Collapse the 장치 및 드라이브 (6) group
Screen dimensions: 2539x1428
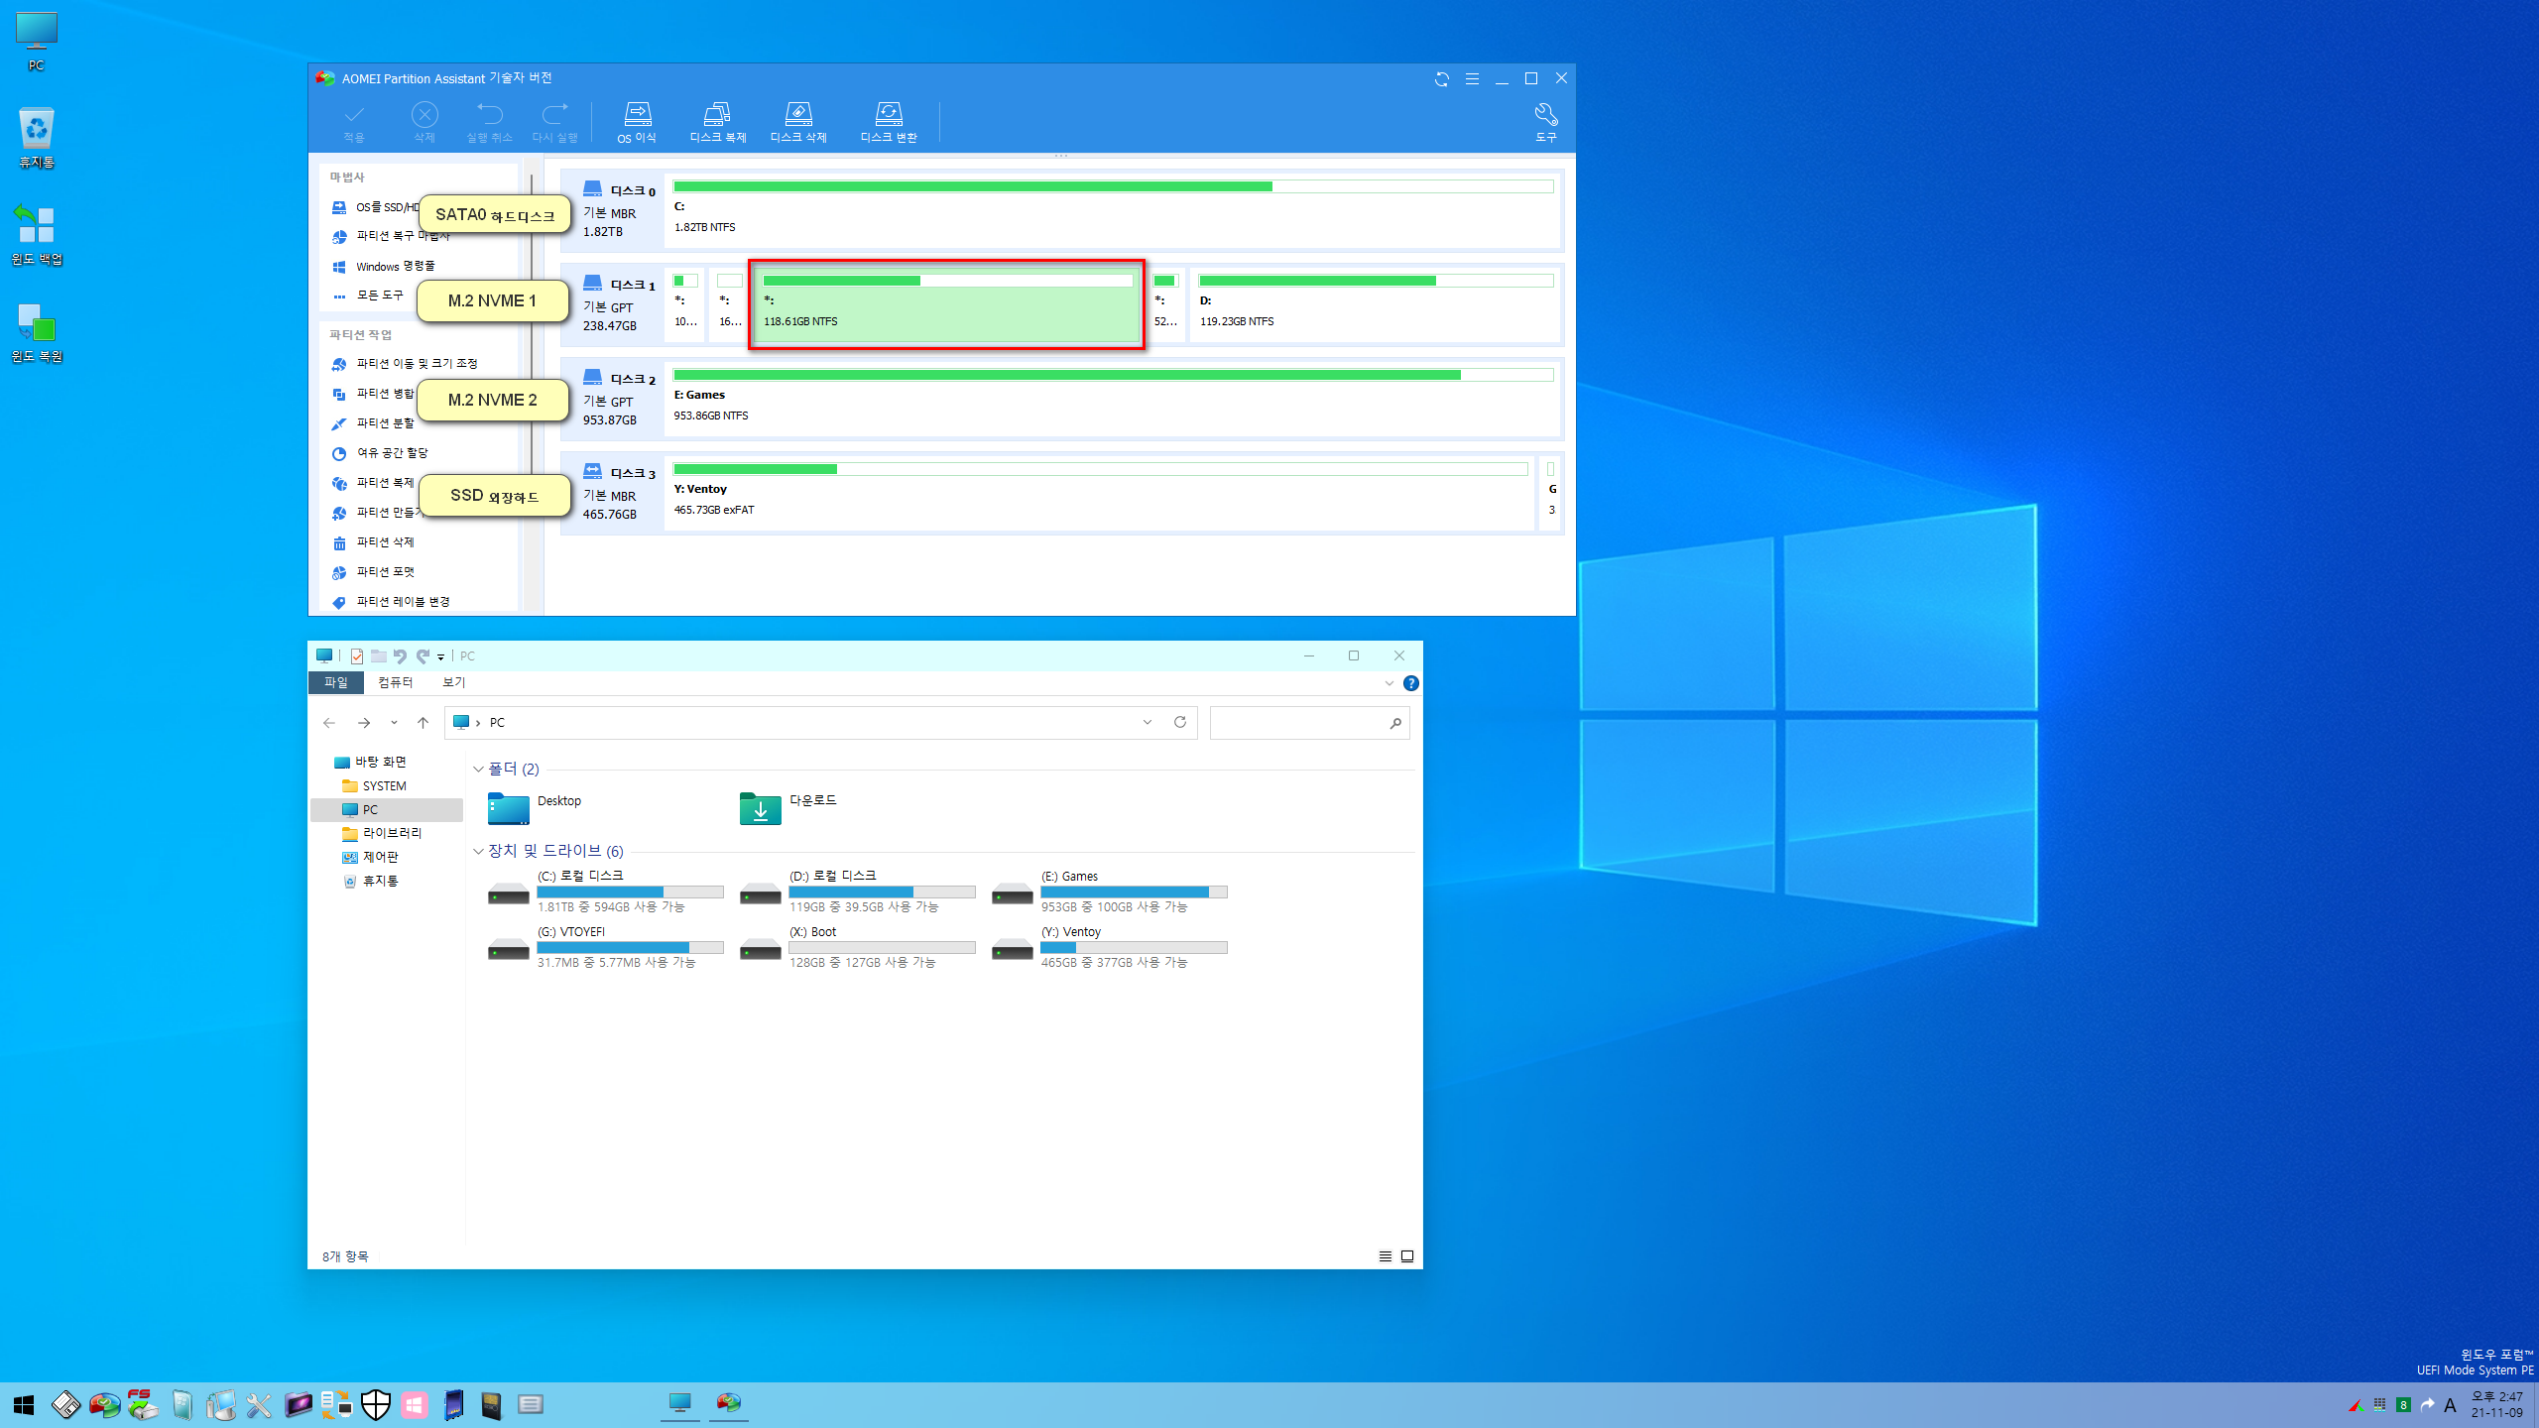[478, 852]
